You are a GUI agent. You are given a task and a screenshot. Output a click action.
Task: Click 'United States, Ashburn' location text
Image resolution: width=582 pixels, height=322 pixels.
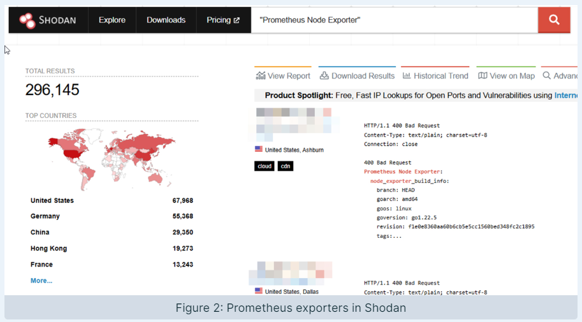click(x=295, y=150)
